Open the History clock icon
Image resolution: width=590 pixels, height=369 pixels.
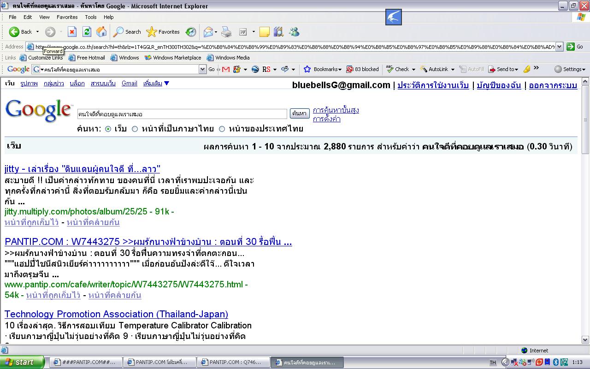191,32
